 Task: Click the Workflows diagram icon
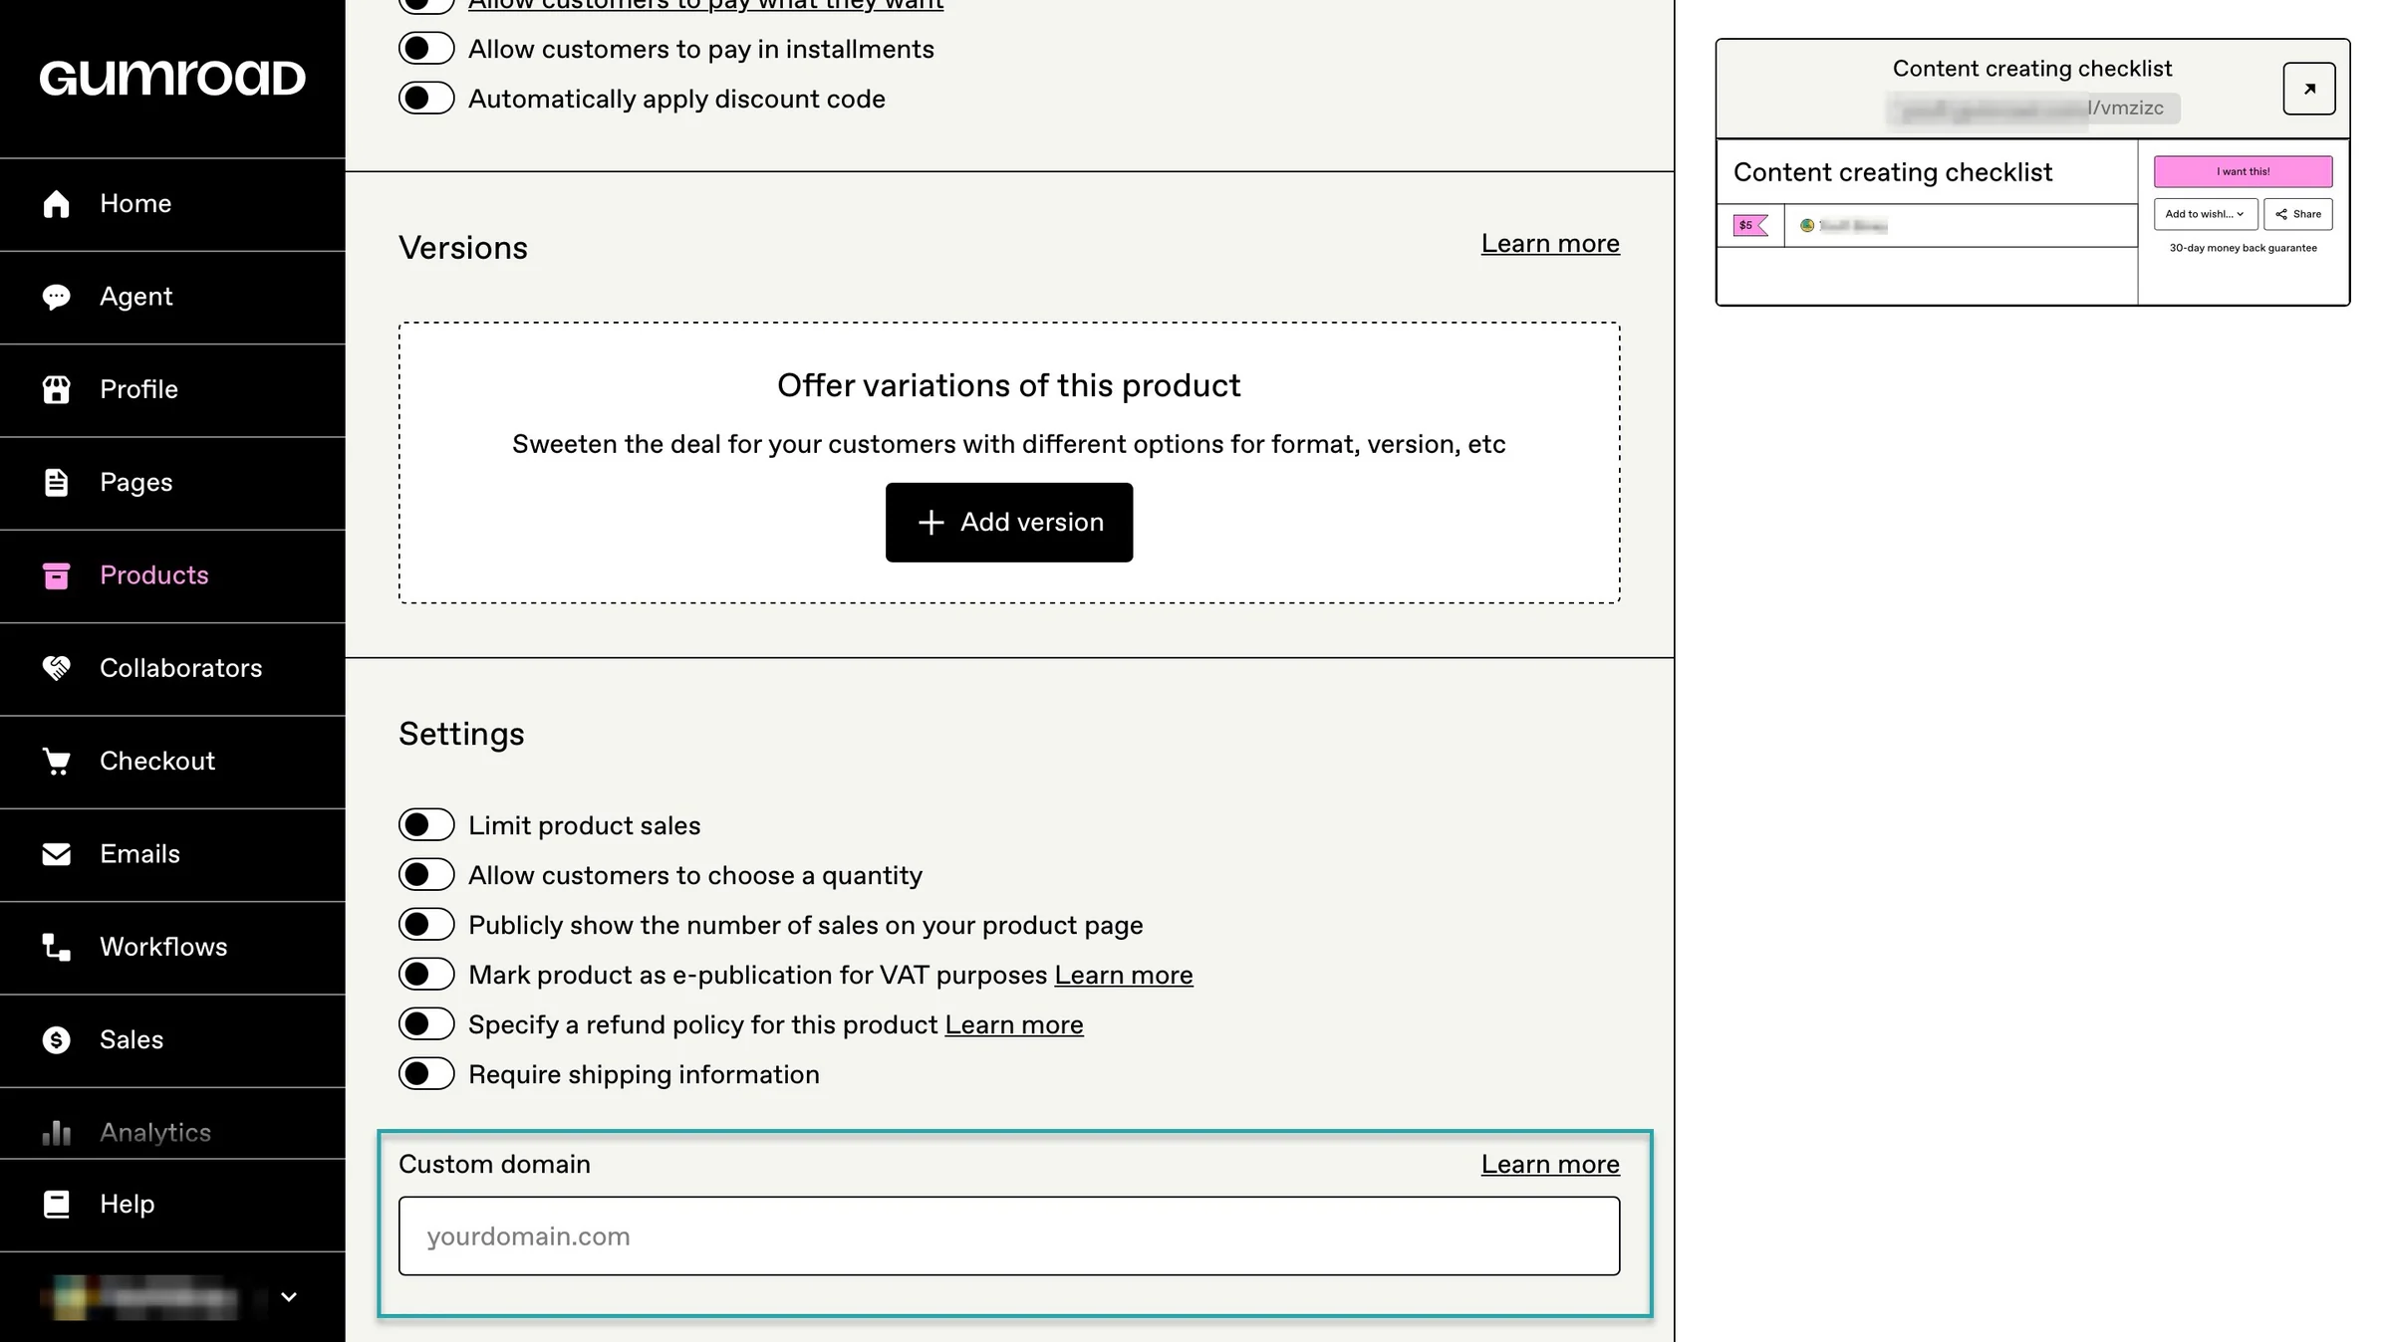click(x=57, y=947)
